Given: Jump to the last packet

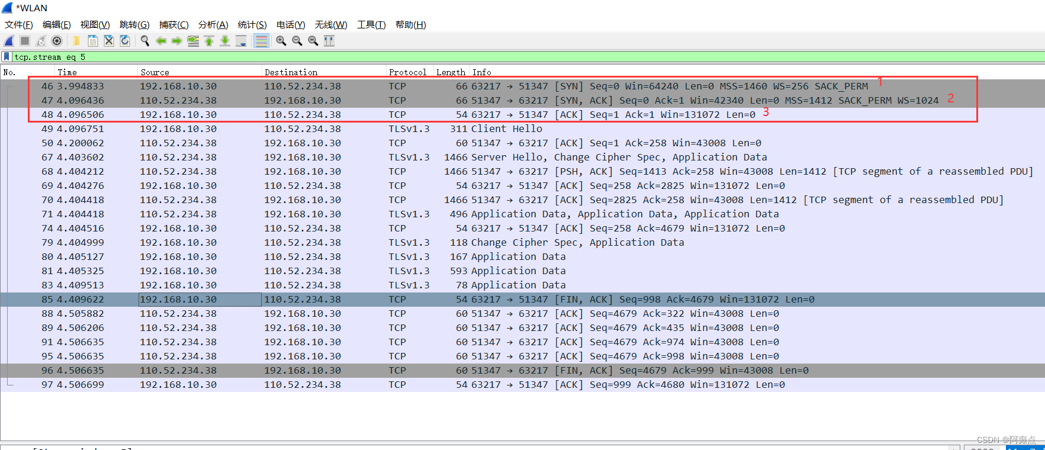Looking at the screenshot, I should (225, 41).
